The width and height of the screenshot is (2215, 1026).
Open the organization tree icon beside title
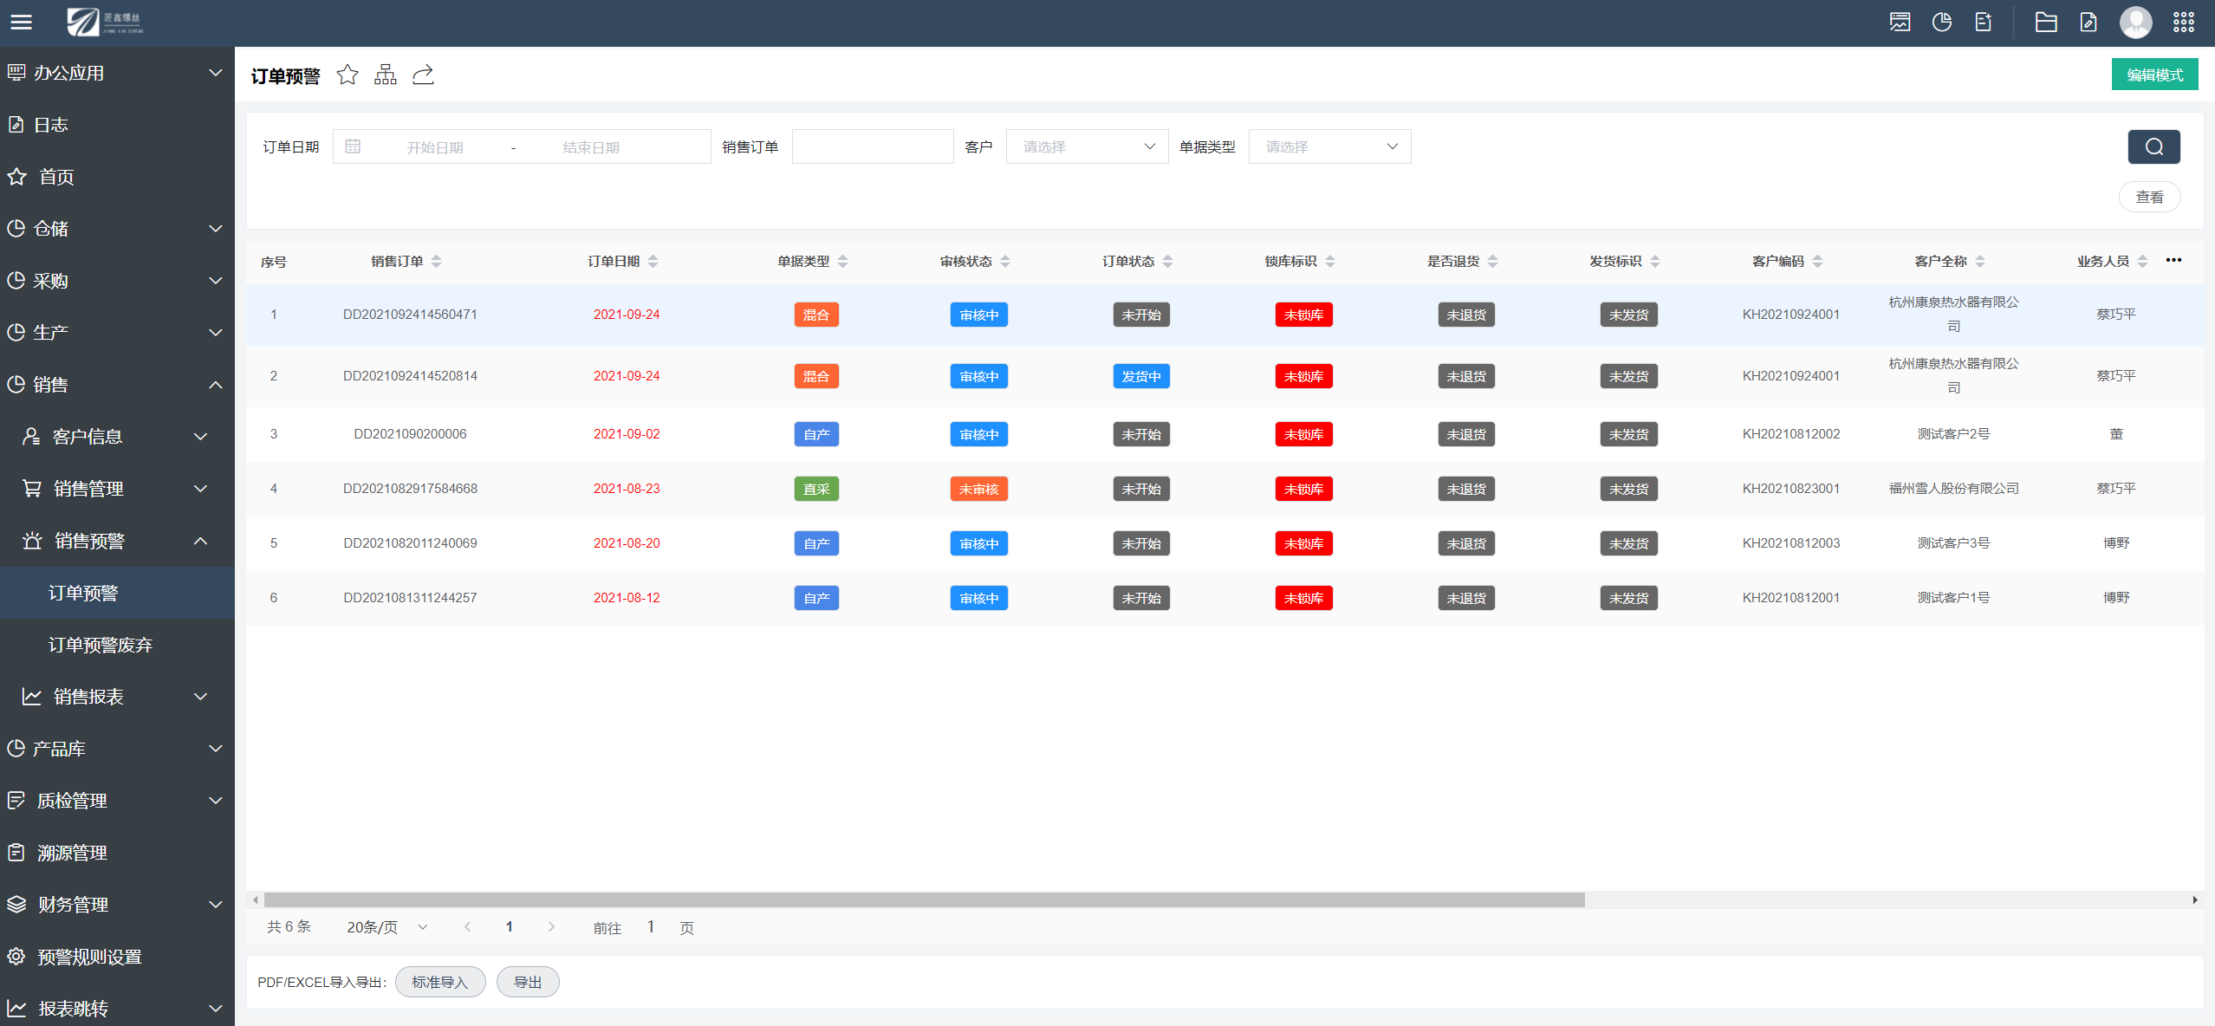(x=386, y=75)
